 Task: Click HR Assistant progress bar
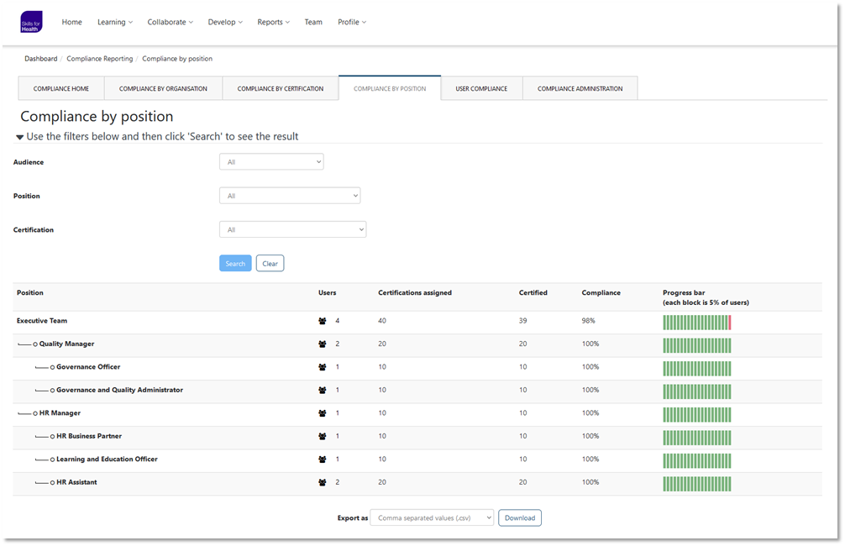pos(697,484)
